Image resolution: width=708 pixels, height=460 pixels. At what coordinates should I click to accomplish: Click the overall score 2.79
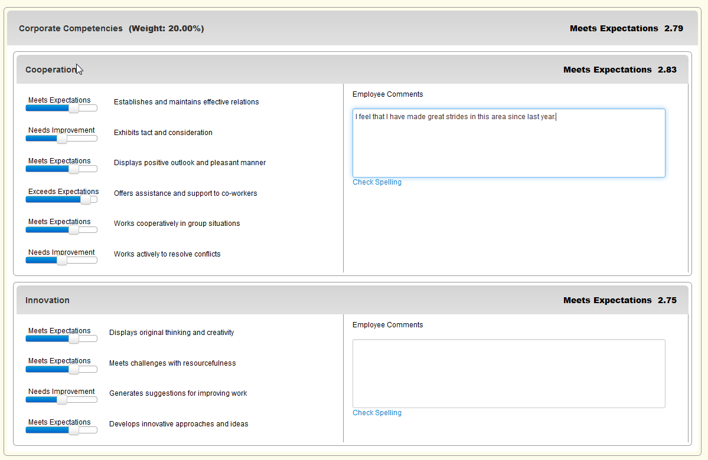coord(674,28)
